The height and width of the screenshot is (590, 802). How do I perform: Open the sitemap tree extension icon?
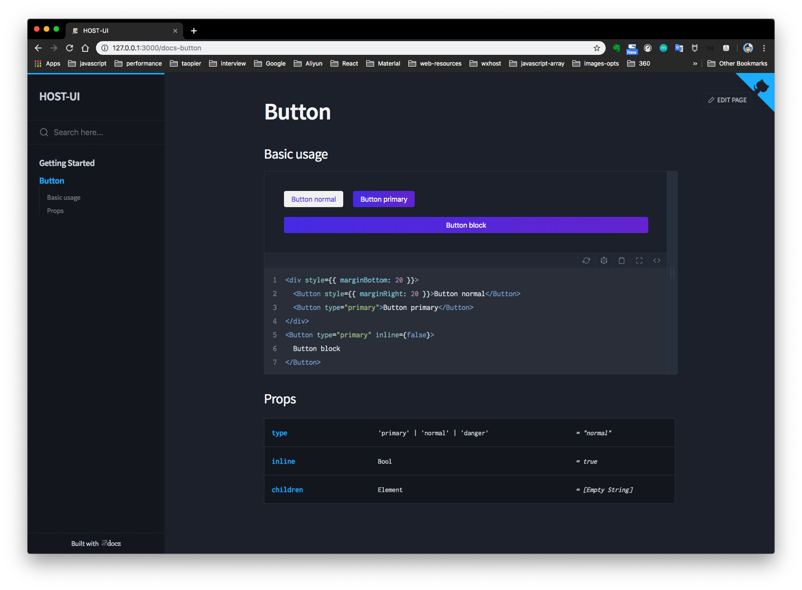[x=726, y=48]
